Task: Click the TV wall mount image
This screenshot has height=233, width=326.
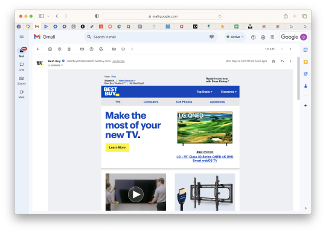Action: click(205, 192)
